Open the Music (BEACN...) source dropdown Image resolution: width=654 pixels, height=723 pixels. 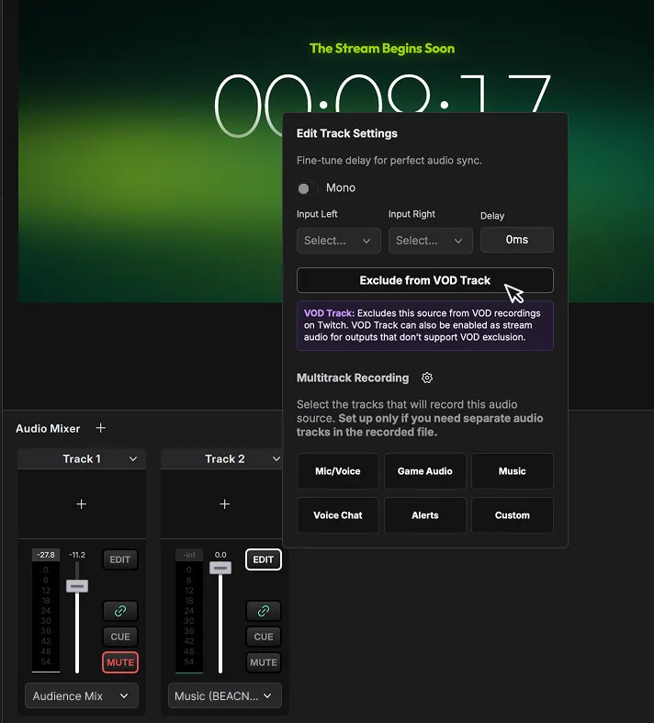(x=224, y=695)
